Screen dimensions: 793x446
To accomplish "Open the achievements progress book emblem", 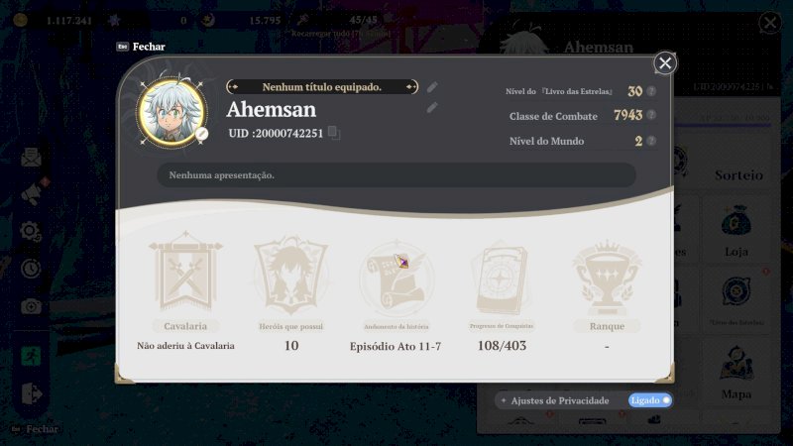I will [x=502, y=279].
